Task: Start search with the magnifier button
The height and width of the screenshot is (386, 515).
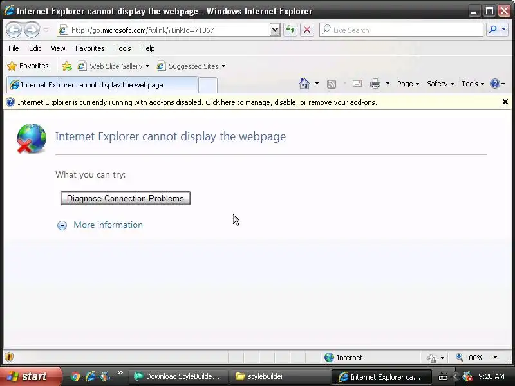Action: point(492,30)
